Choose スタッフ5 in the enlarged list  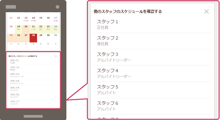tap(152, 90)
